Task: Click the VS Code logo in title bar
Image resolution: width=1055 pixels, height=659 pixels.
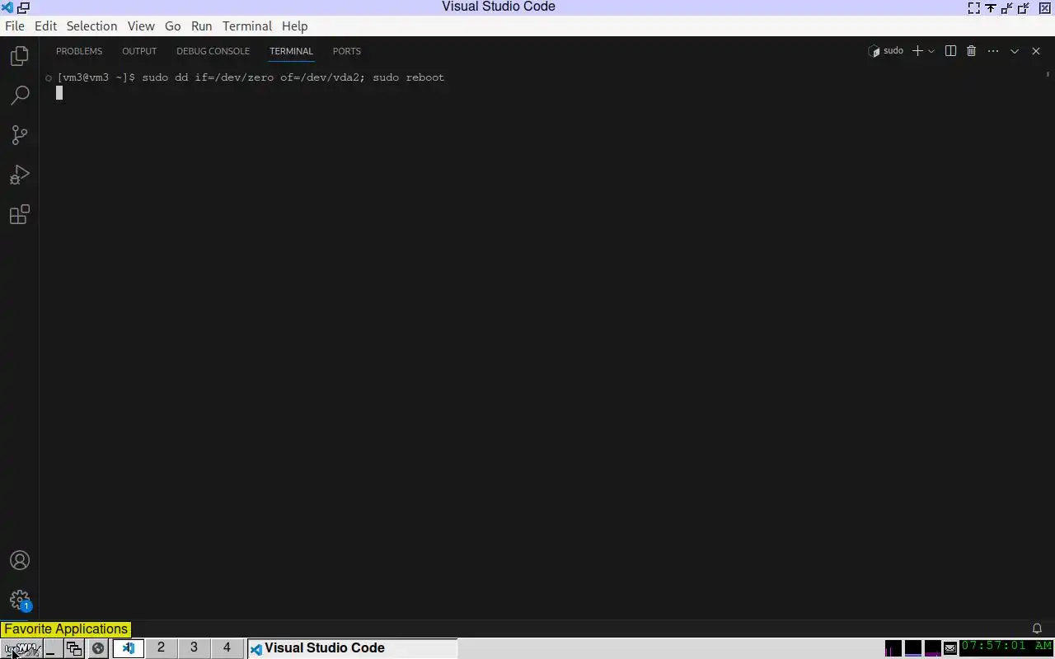Action: (7, 7)
